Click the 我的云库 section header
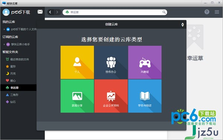Screen dimensions: 223x140 pyautogui.click(x=9, y=22)
